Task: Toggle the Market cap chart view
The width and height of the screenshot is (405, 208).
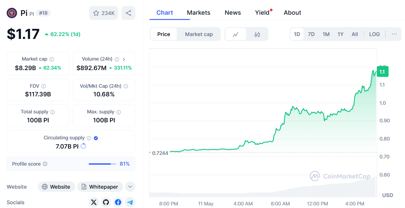Action: (199, 34)
